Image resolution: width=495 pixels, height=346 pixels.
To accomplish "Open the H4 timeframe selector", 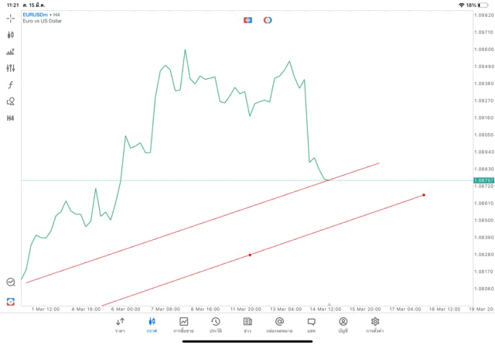I will [10, 118].
